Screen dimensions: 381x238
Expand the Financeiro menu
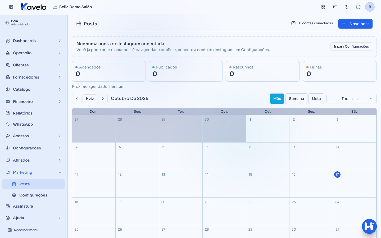click(34, 102)
